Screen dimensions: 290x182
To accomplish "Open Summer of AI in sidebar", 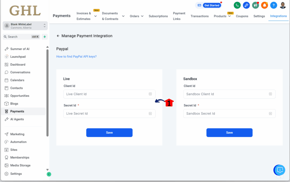I will click(20, 49).
